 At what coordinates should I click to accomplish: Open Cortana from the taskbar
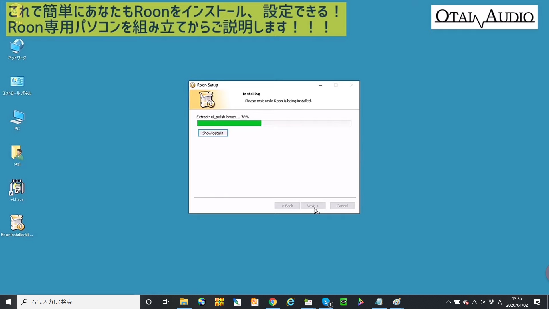click(148, 302)
